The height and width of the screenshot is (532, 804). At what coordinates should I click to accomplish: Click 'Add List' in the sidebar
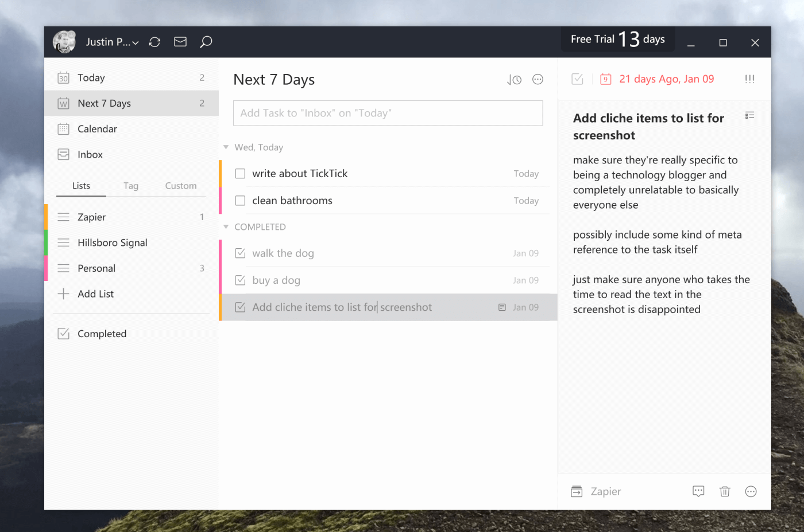pos(95,294)
